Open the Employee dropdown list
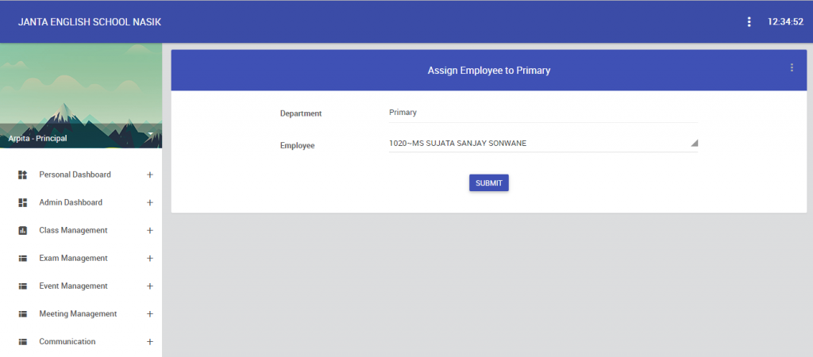This screenshot has height=357, width=813. pos(693,144)
